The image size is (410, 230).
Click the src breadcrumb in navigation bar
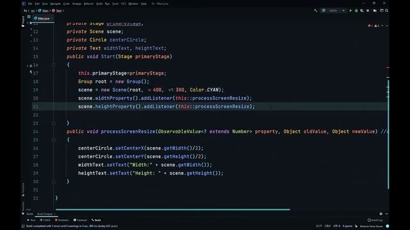point(33,11)
